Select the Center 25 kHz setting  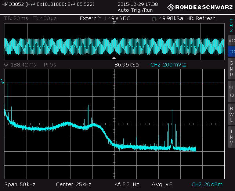tap(73, 184)
